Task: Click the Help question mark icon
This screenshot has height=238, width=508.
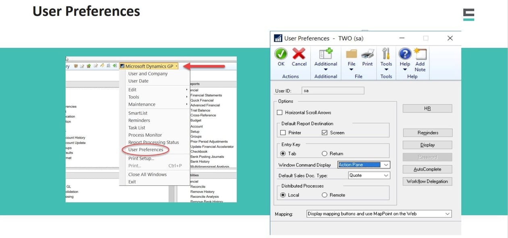Action: [404, 54]
